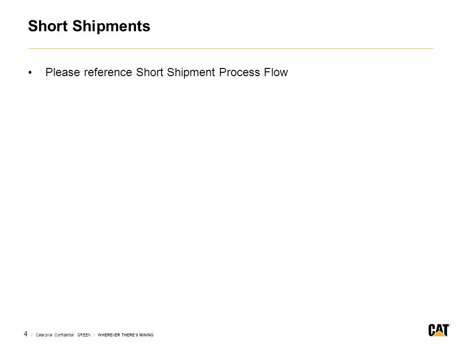Click the word "Shipment" in the bullet text
This screenshot has width=463, height=347.
(191, 73)
